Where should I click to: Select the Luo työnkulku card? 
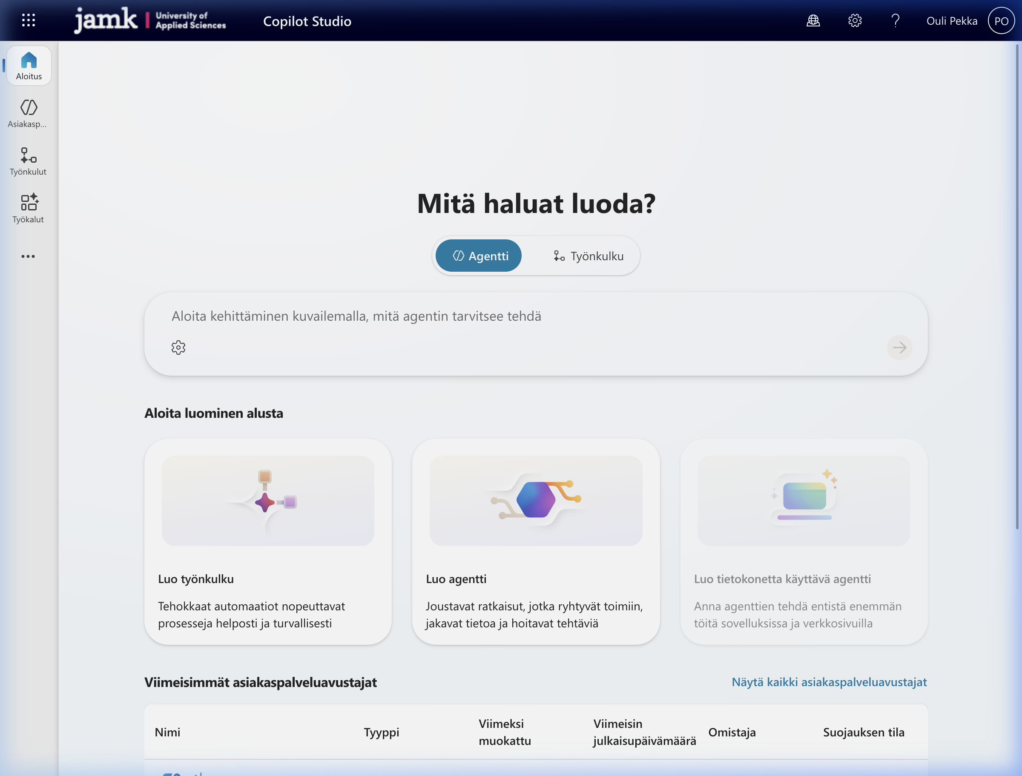[x=267, y=541]
